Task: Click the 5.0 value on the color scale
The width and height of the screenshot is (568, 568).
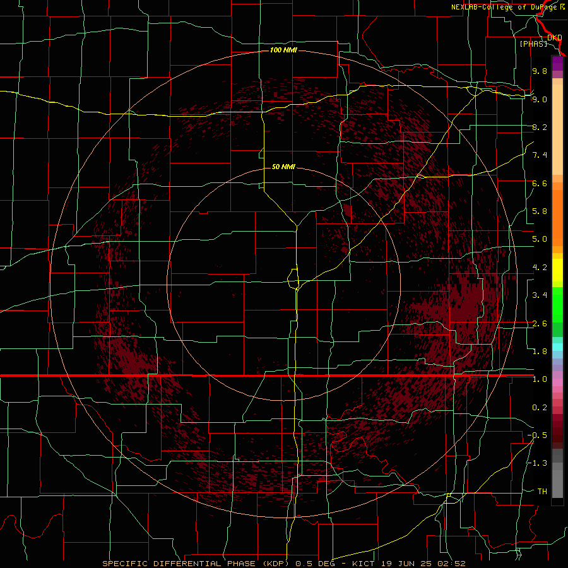Action: point(540,239)
